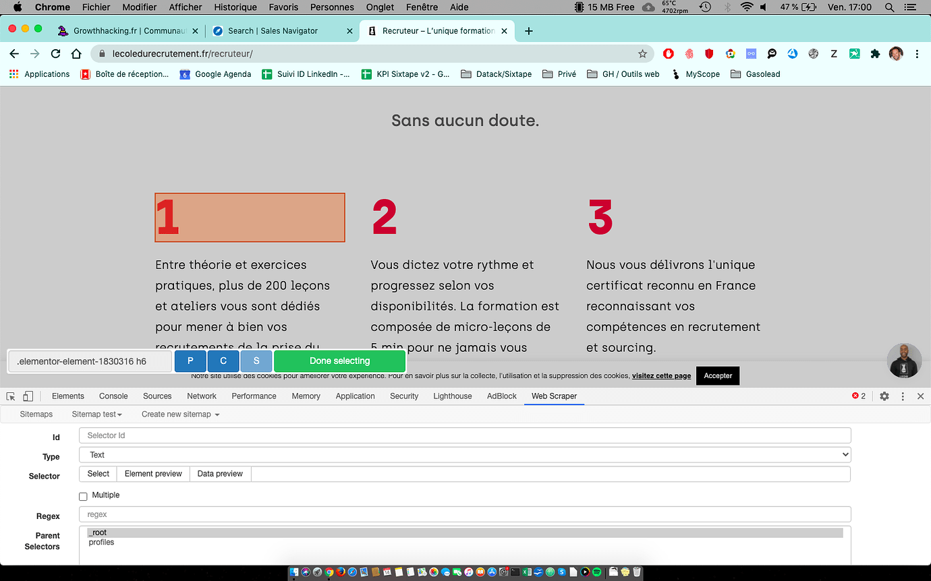Open DevTools settings with the gear icon
The height and width of the screenshot is (581, 931).
pos(884,396)
